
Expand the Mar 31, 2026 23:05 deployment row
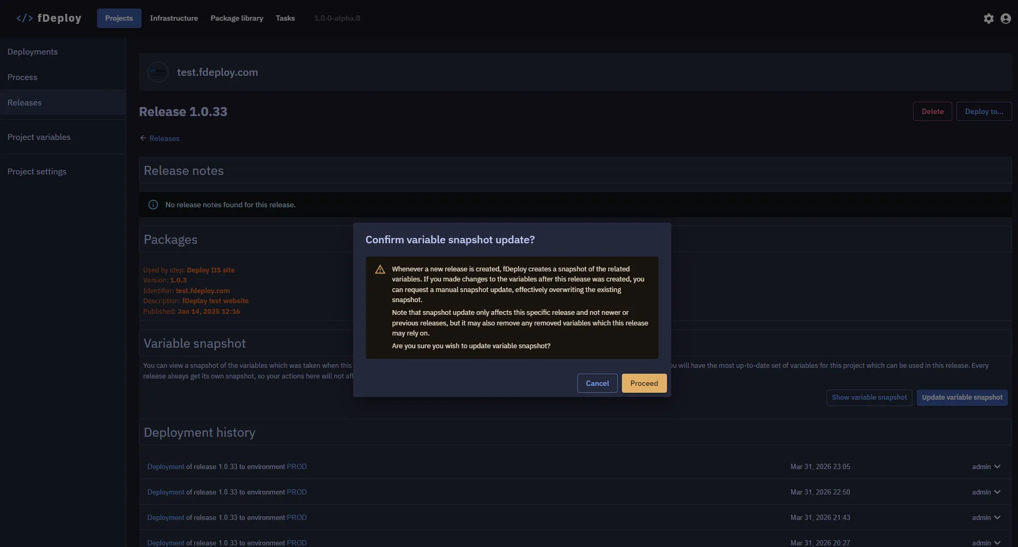point(997,467)
